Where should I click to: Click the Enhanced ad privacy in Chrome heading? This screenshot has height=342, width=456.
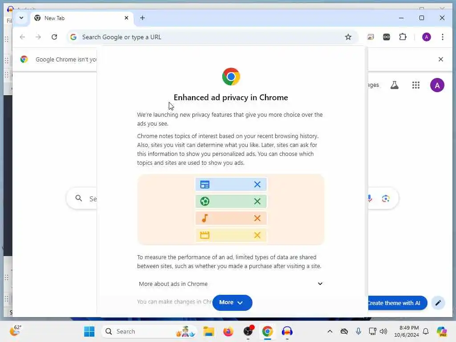point(231,98)
